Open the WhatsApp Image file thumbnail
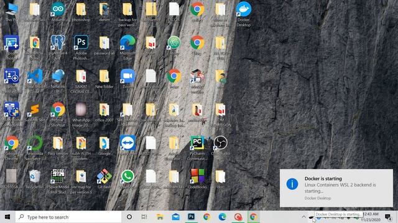398x223 pixels. coord(81,114)
